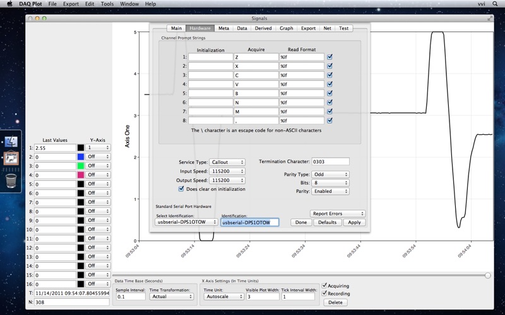Click the N sample count field
This screenshot has width=505, height=315.
pos(72,302)
